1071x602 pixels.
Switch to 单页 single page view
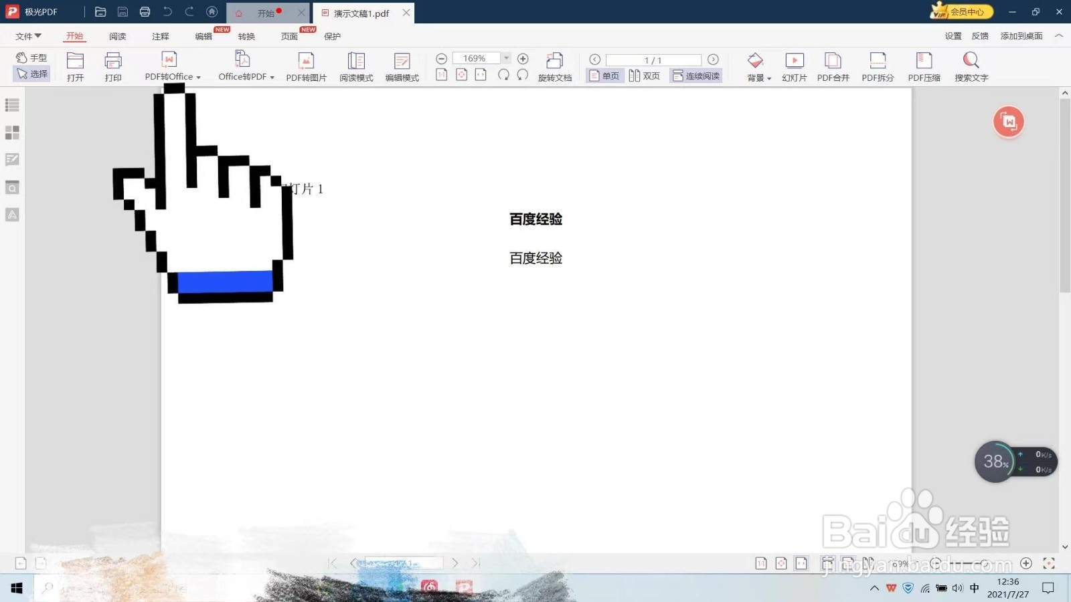[x=604, y=76]
